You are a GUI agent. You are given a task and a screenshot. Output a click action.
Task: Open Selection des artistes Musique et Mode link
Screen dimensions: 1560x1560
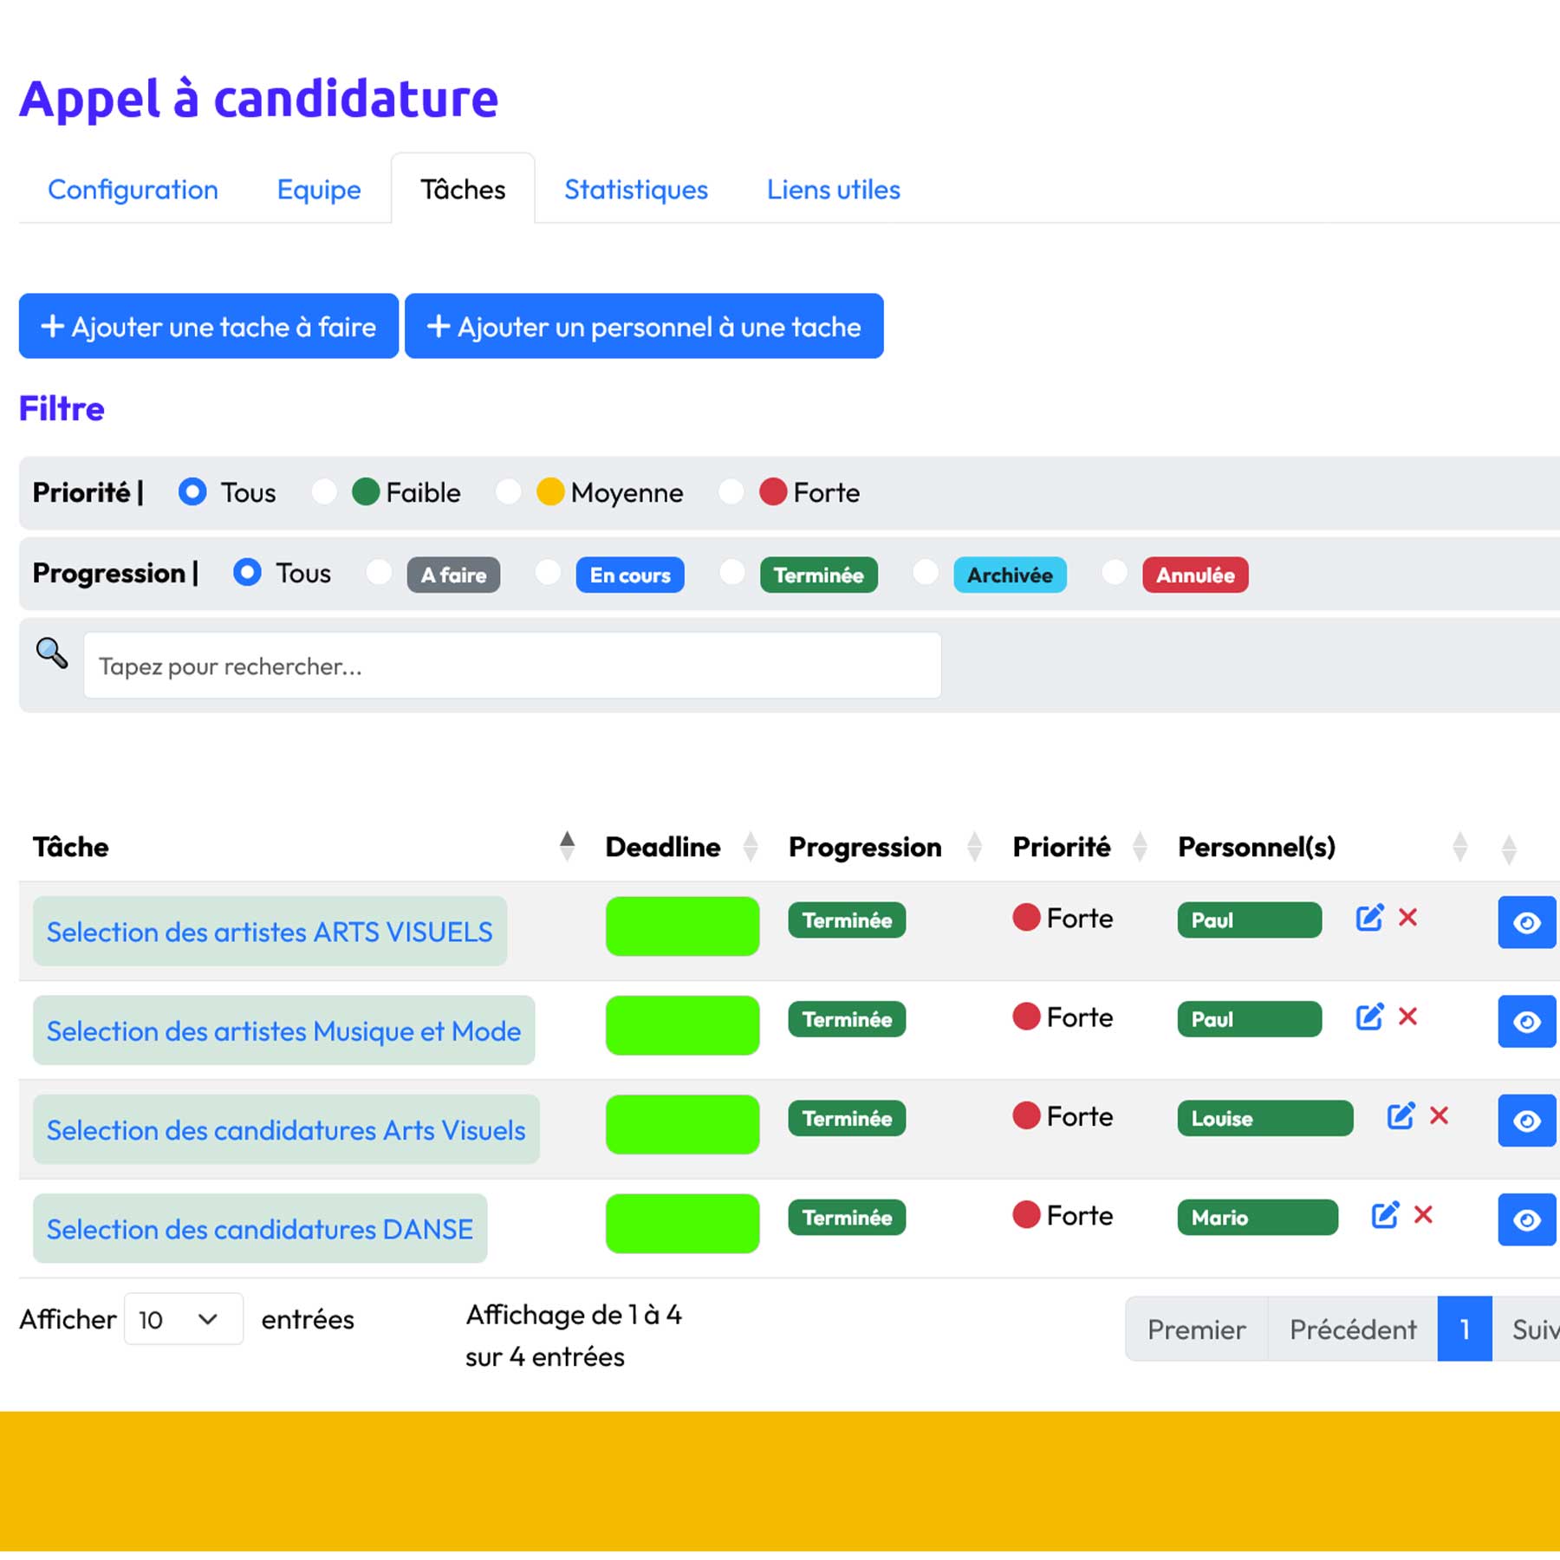tap(283, 1031)
